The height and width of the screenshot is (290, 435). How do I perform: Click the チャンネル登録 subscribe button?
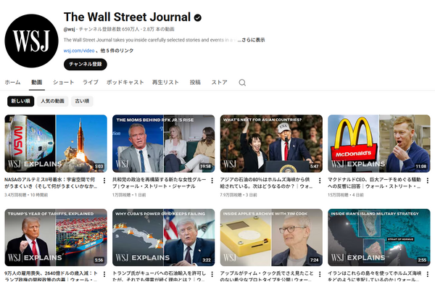[86, 64]
